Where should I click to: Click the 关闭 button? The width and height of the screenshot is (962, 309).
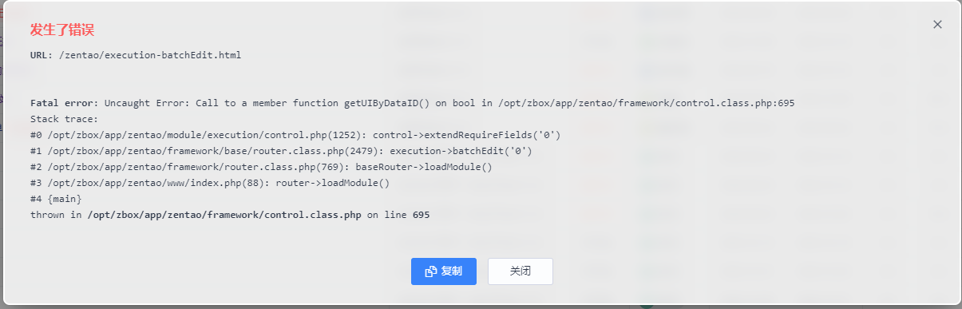[521, 271]
